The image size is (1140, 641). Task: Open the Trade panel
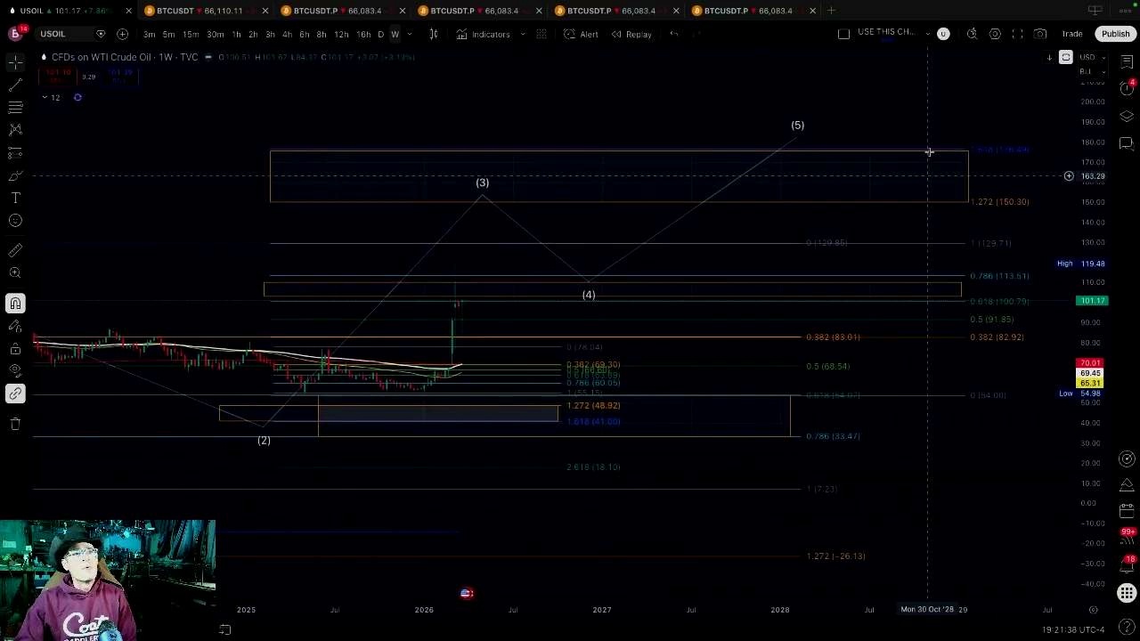[x=1072, y=34]
